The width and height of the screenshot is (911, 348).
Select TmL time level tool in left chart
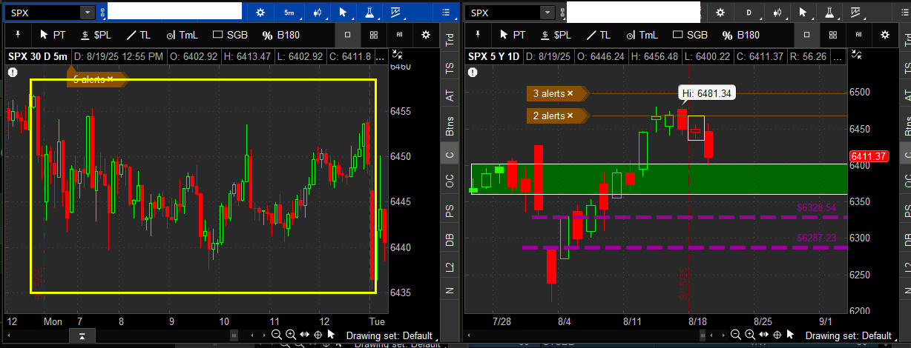point(182,35)
